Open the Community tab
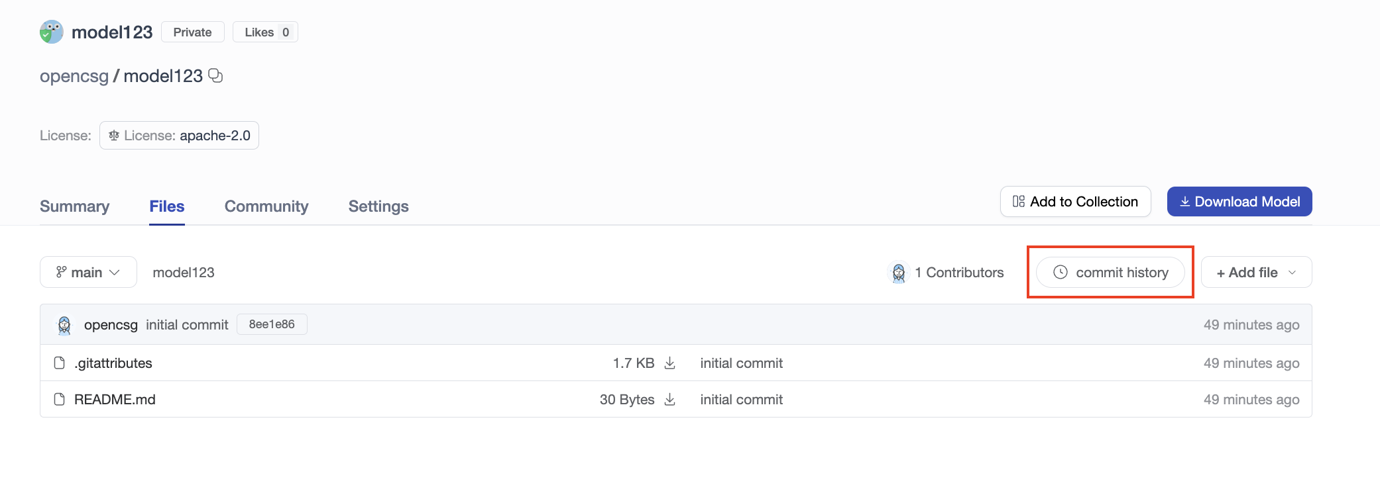 tap(266, 206)
